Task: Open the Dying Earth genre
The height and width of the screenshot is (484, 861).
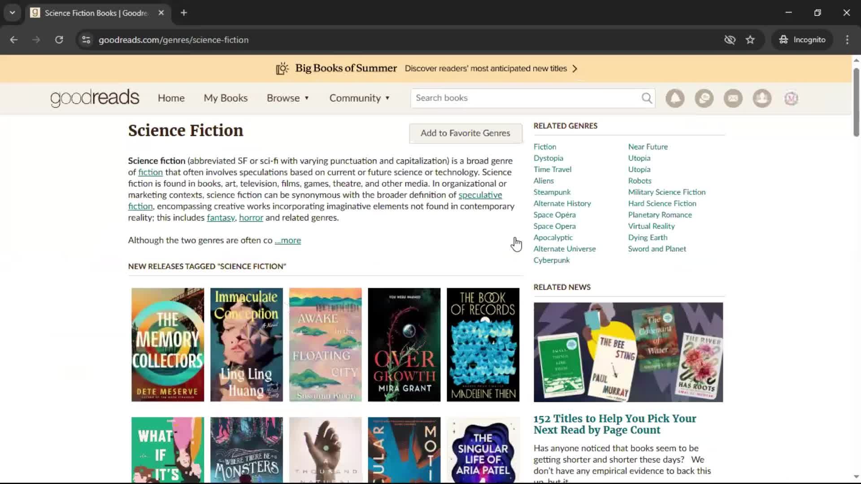Action: point(648,238)
